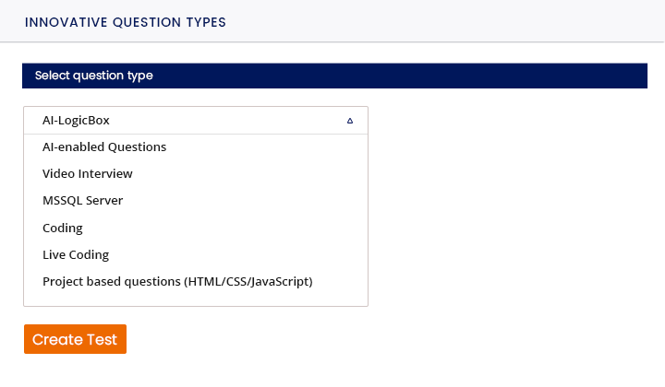665x387 pixels.
Task: Click the Select question type header bar
Action: pos(334,76)
